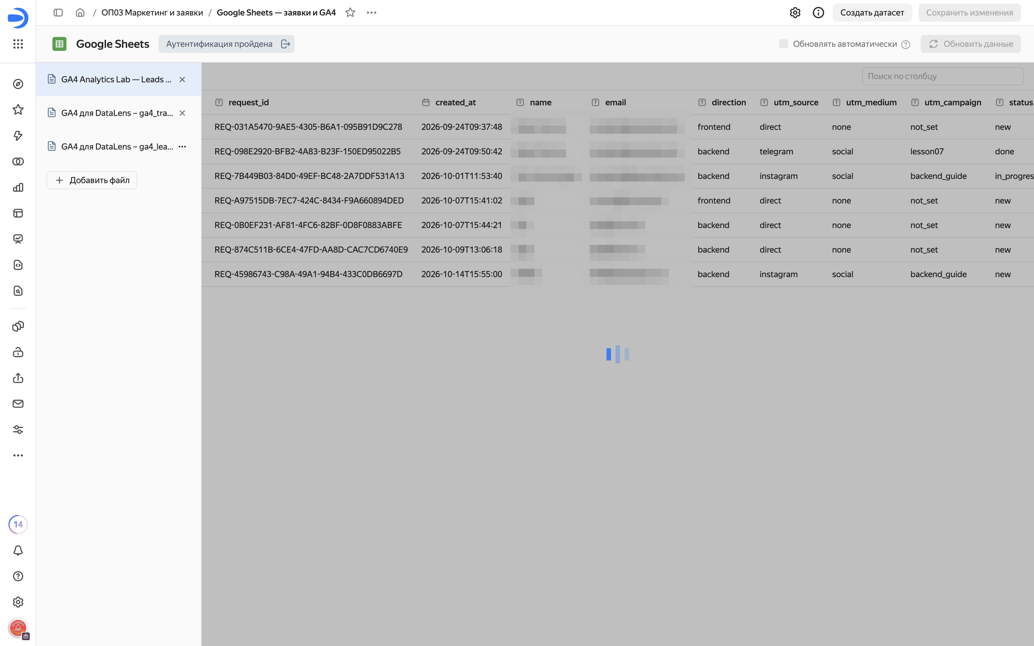1034x646 pixels.
Task: Remove the GA4 для DataLens – ga4_tra file
Action: tap(183, 113)
